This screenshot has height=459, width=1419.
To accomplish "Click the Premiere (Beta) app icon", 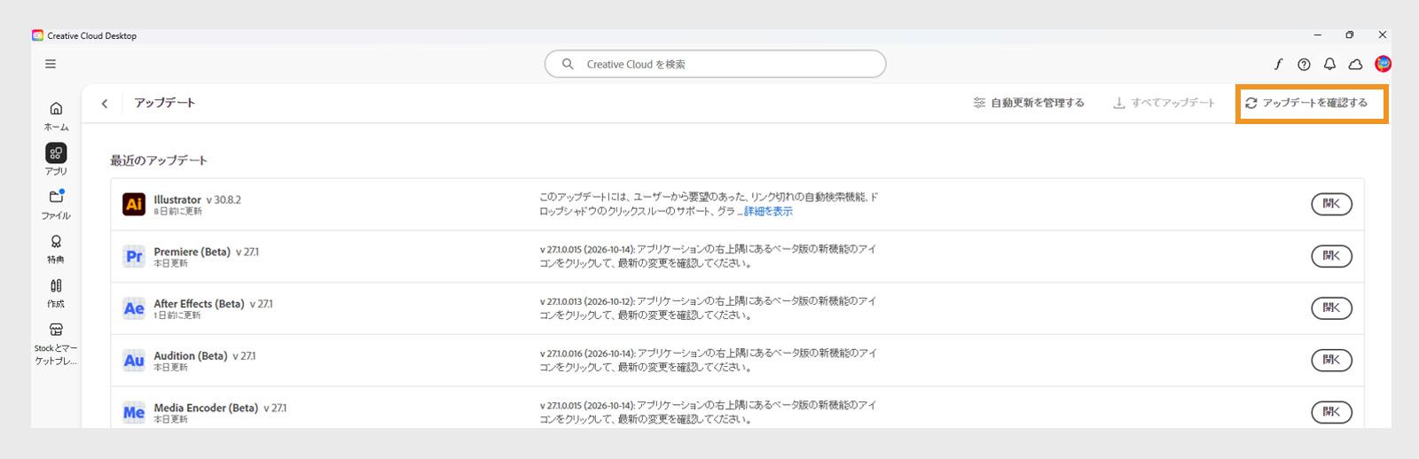I will [x=134, y=256].
